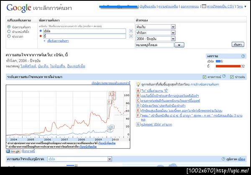Click the หมวดหมู่ทั้งหมด category field

[x=155, y=45]
